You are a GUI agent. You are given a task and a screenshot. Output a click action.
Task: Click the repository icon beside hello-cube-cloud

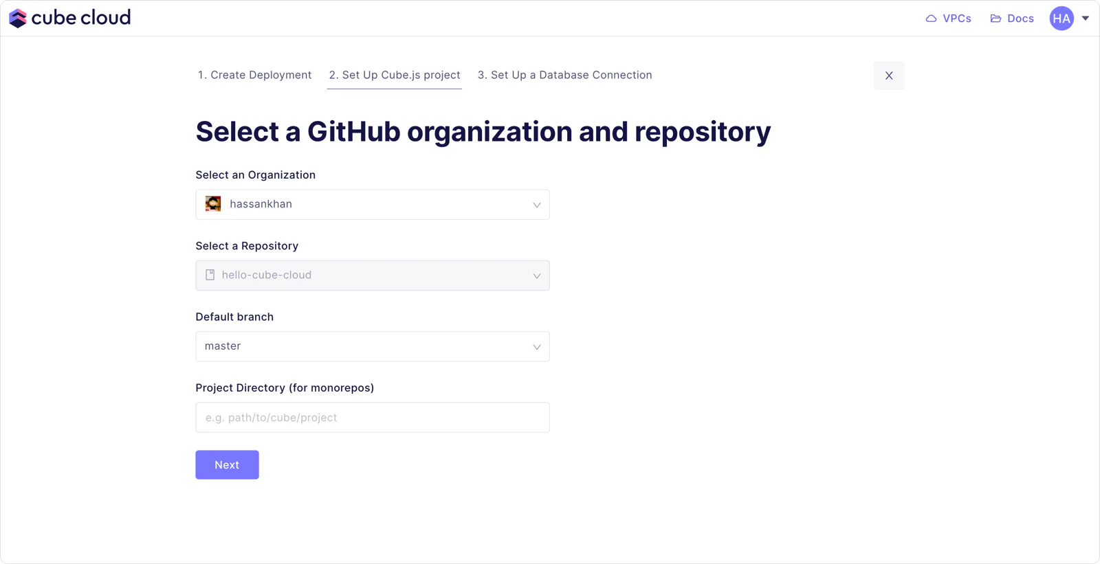coord(210,275)
